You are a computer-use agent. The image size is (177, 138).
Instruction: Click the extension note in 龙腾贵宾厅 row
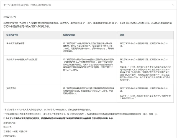tap(143, 89)
